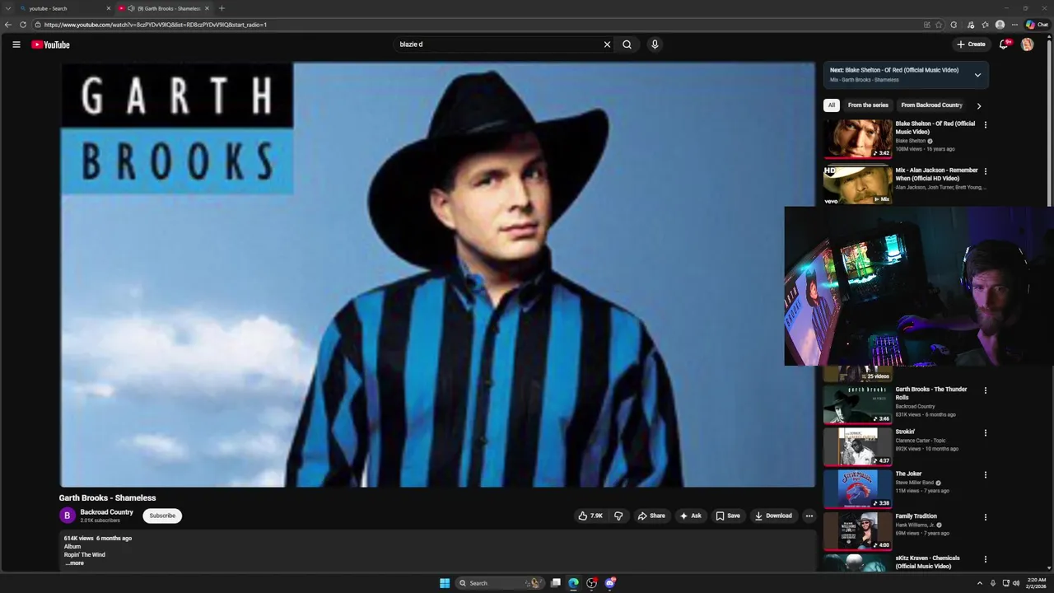1054x593 pixels.
Task: Select From the series chip
Action: (868, 105)
